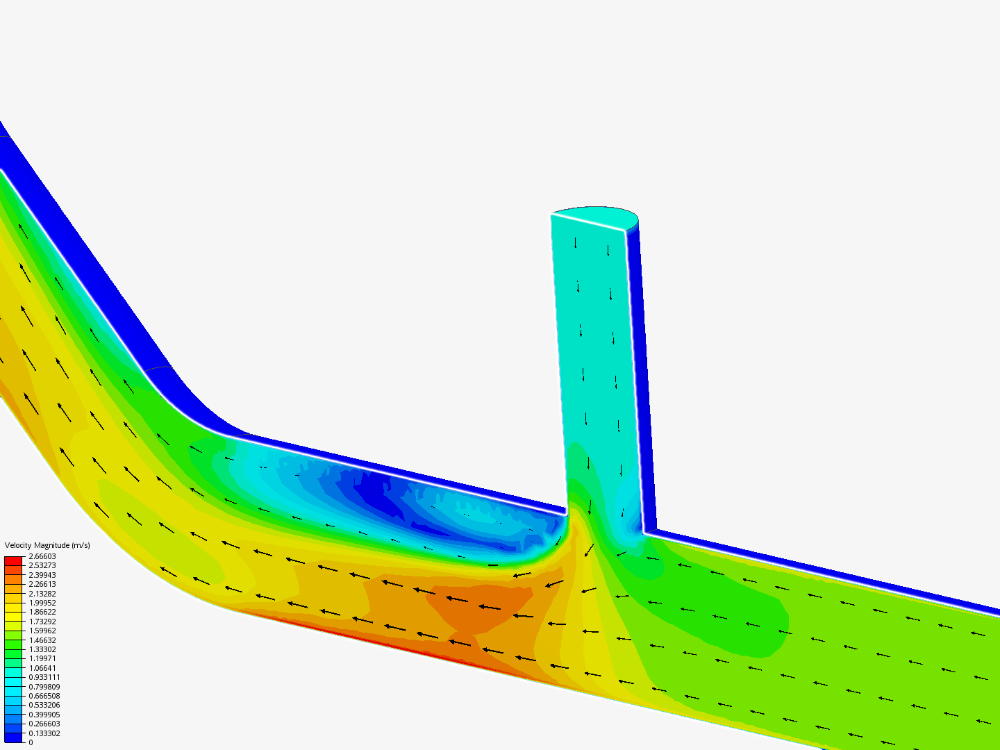Pick the swatch between 1.46632 and 1.59962

coord(13,635)
